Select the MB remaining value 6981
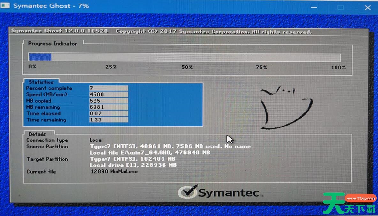 (109, 107)
